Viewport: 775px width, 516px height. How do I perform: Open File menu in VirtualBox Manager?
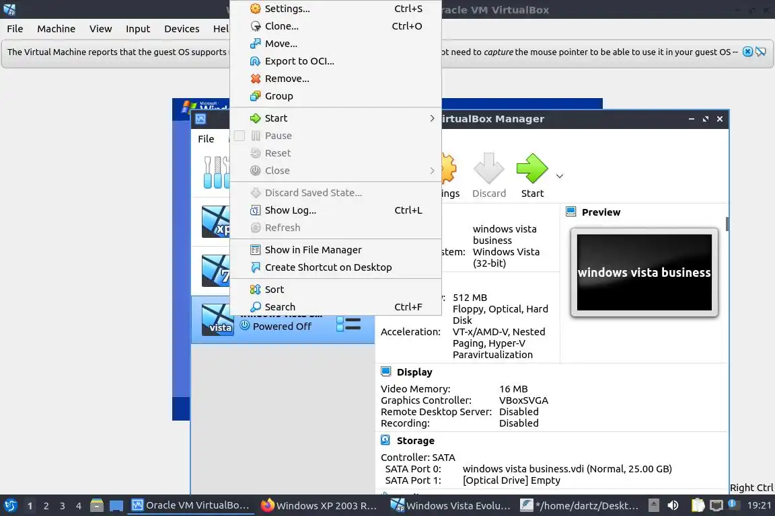pyautogui.click(x=206, y=139)
